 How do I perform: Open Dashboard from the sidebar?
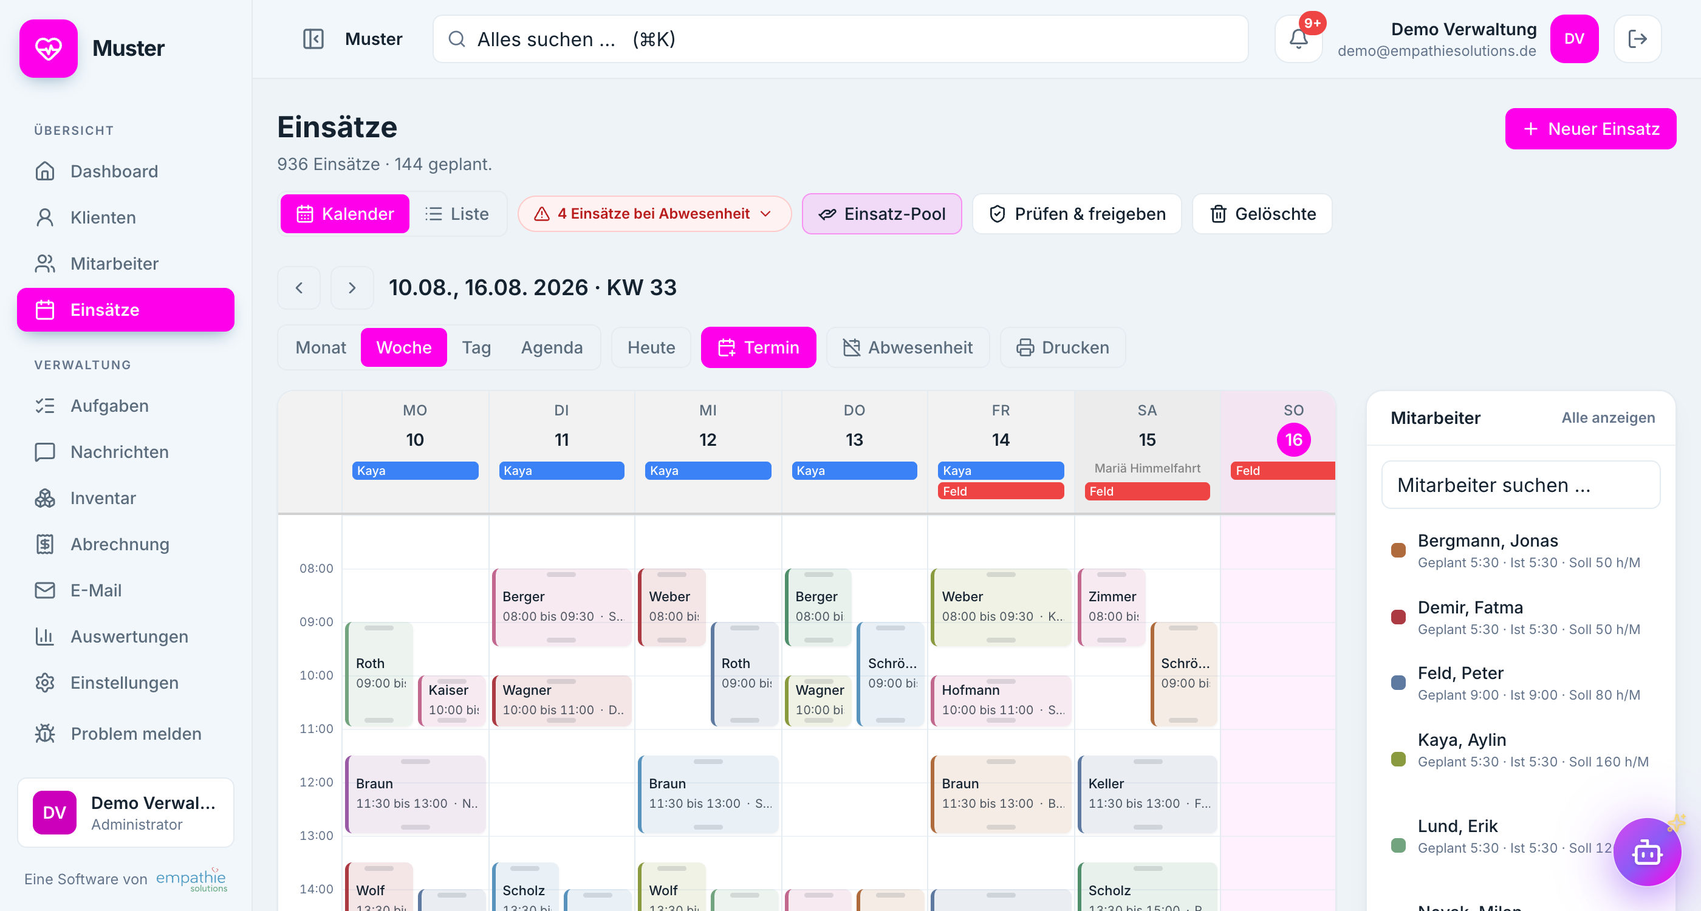click(x=126, y=171)
